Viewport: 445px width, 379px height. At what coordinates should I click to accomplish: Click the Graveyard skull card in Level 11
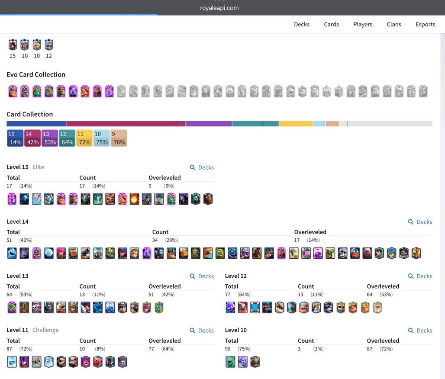123,362
